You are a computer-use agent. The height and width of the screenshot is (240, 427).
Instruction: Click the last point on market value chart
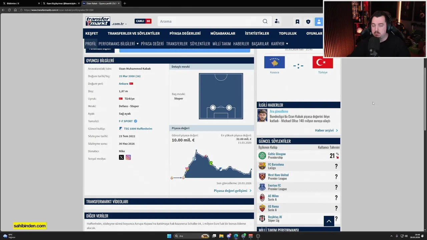(251, 170)
